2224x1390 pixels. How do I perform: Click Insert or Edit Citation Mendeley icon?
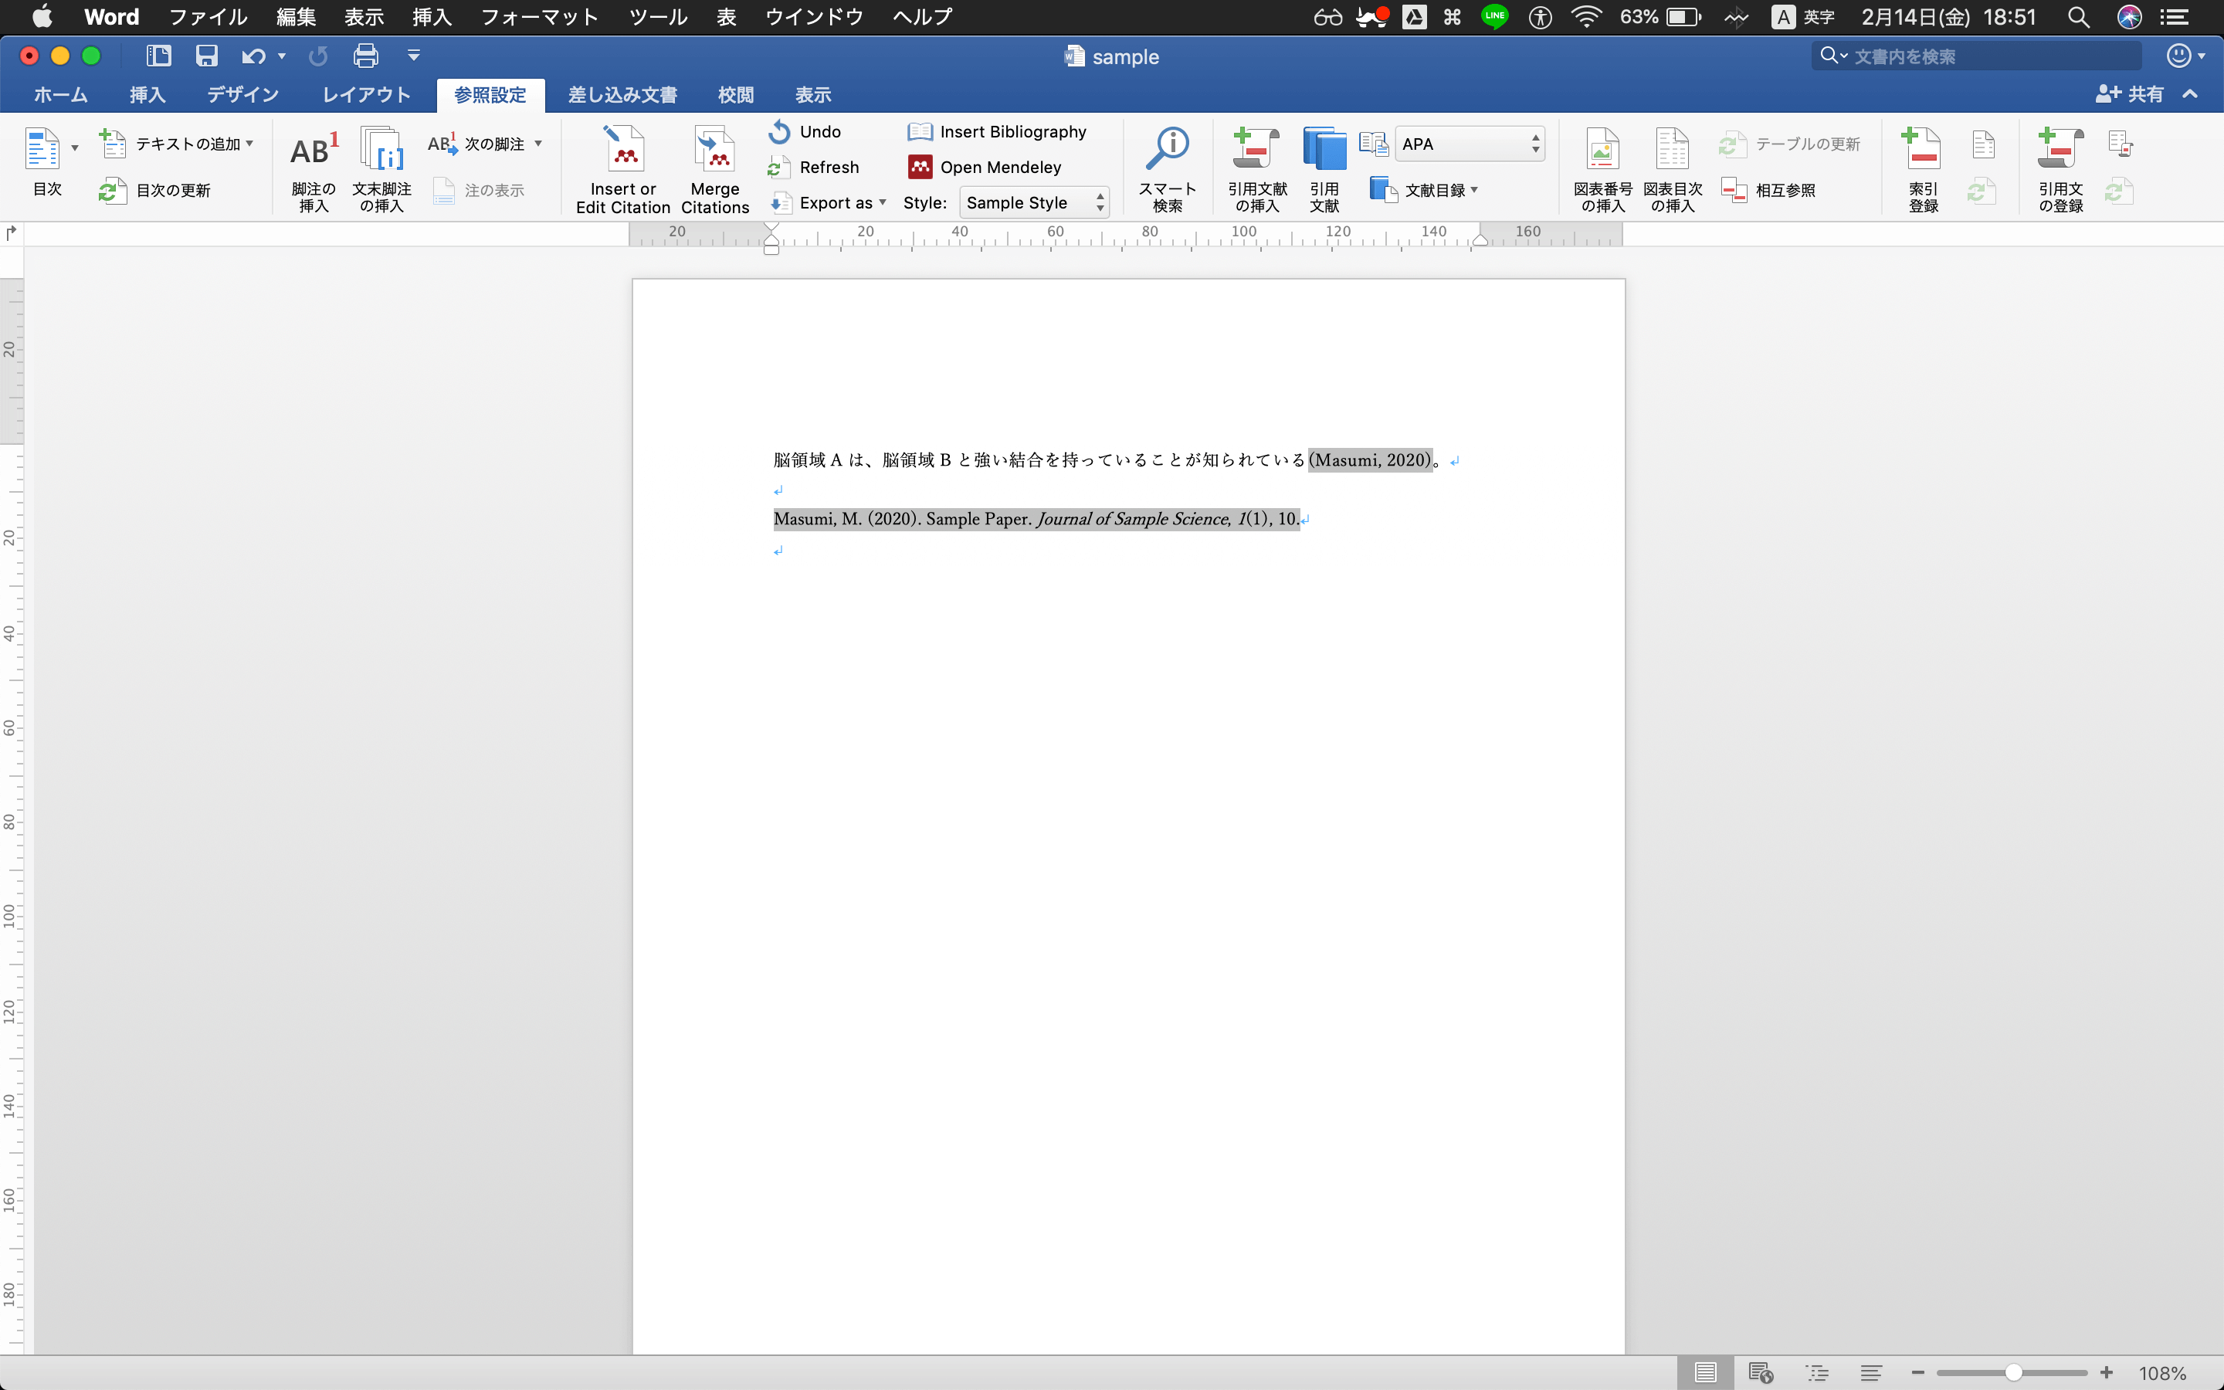click(x=624, y=149)
